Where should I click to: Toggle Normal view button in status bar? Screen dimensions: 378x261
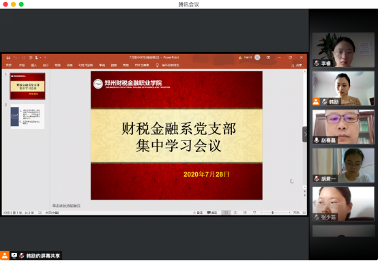pyautogui.click(x=226, y=213)
